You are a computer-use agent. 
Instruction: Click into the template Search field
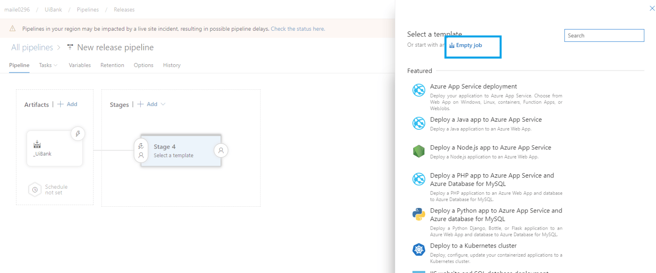604,36
